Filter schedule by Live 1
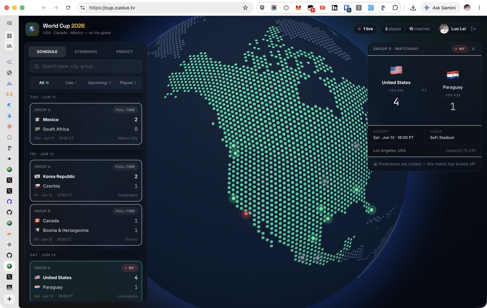487x308 pixels. click(71, 83)
